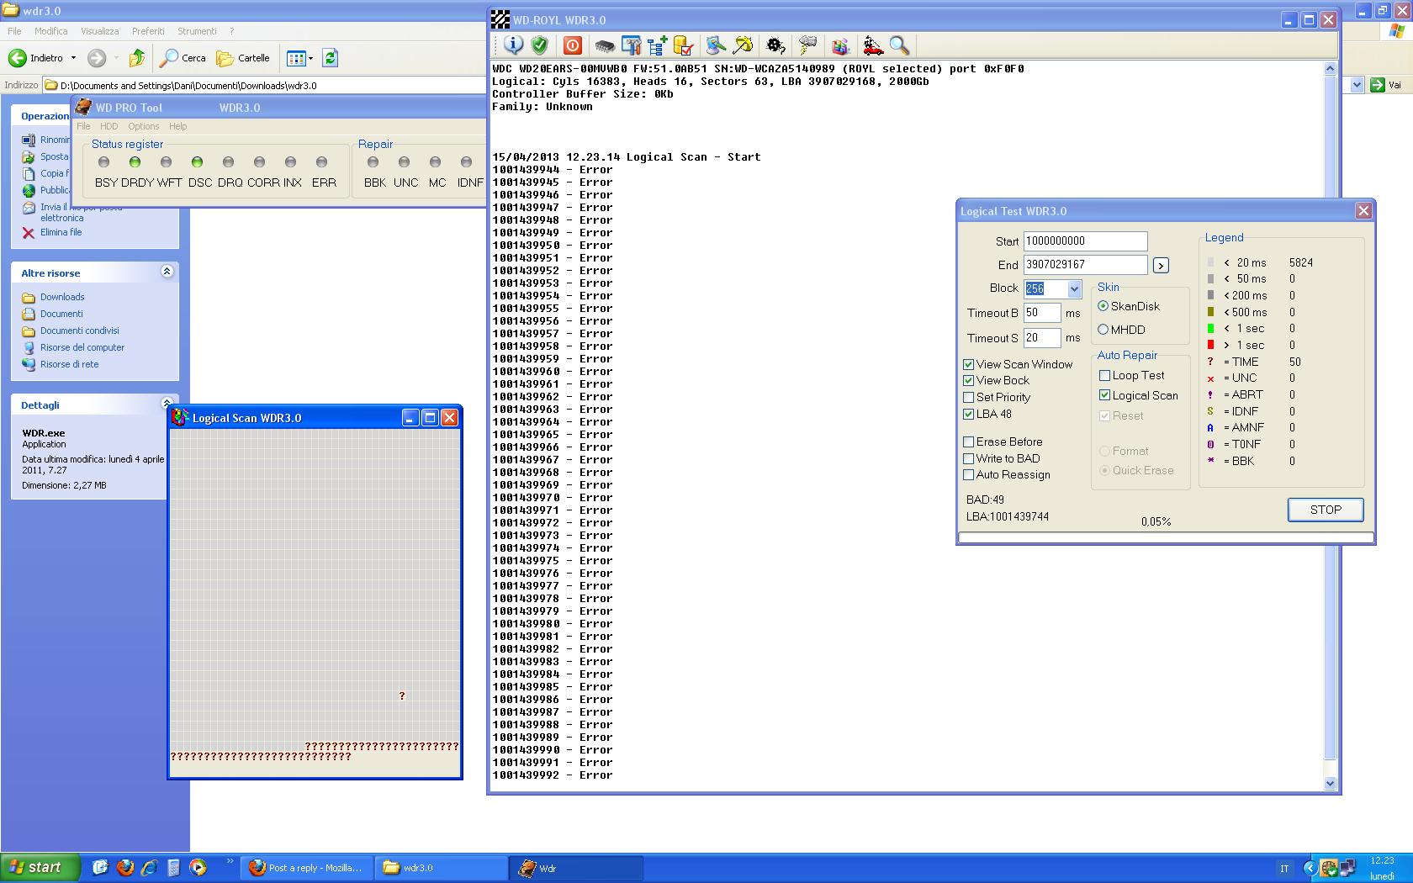Click the Start LBA input field
1413x883 pixels.
1085,241
